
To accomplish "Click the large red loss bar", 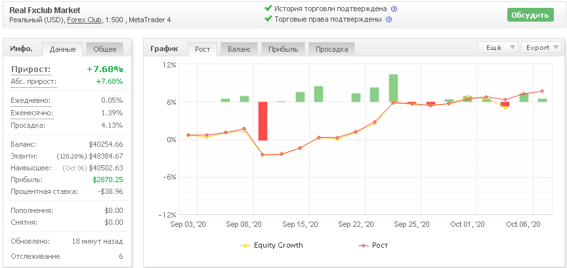I will (262, 121).
